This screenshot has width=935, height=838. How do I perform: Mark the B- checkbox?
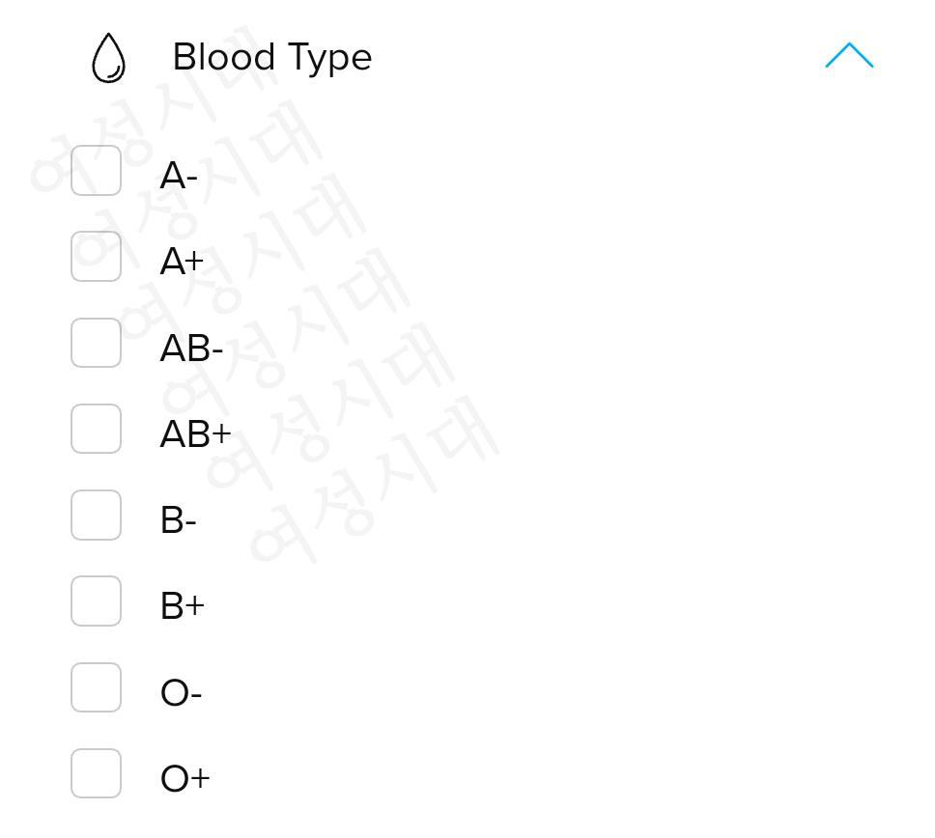click(x=96, y=515)
